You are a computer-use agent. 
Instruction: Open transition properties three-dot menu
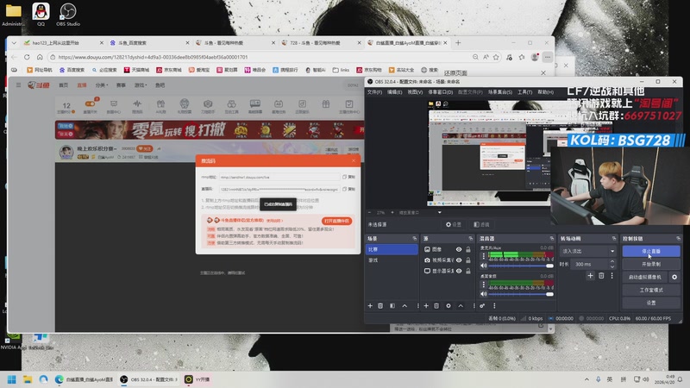click(x=612, y=276)
